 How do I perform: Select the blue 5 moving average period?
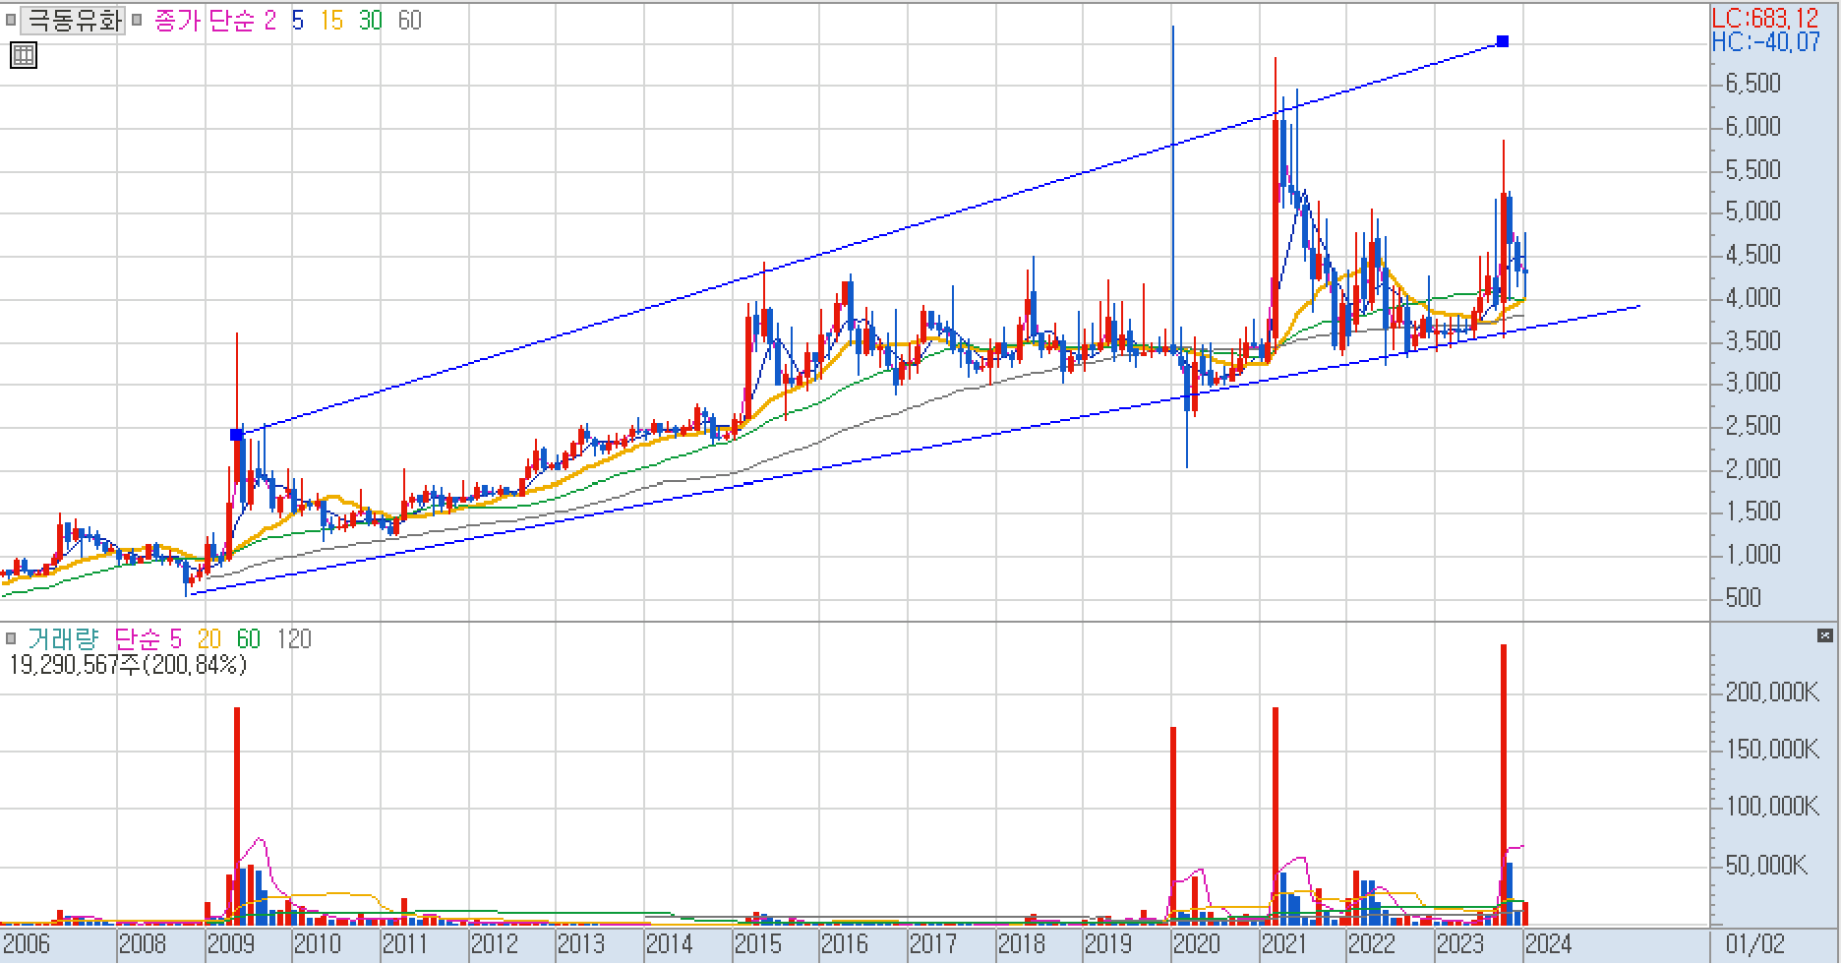tap(297, 20)
